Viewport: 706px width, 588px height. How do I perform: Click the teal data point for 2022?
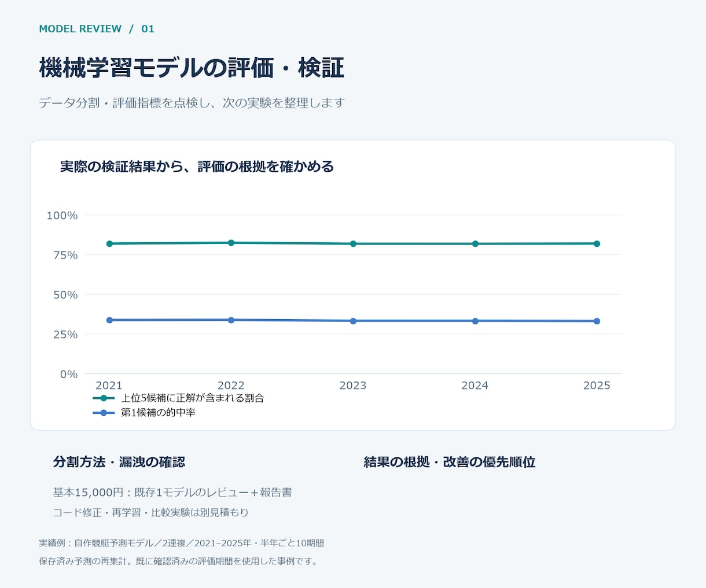[x=231, y=243]
